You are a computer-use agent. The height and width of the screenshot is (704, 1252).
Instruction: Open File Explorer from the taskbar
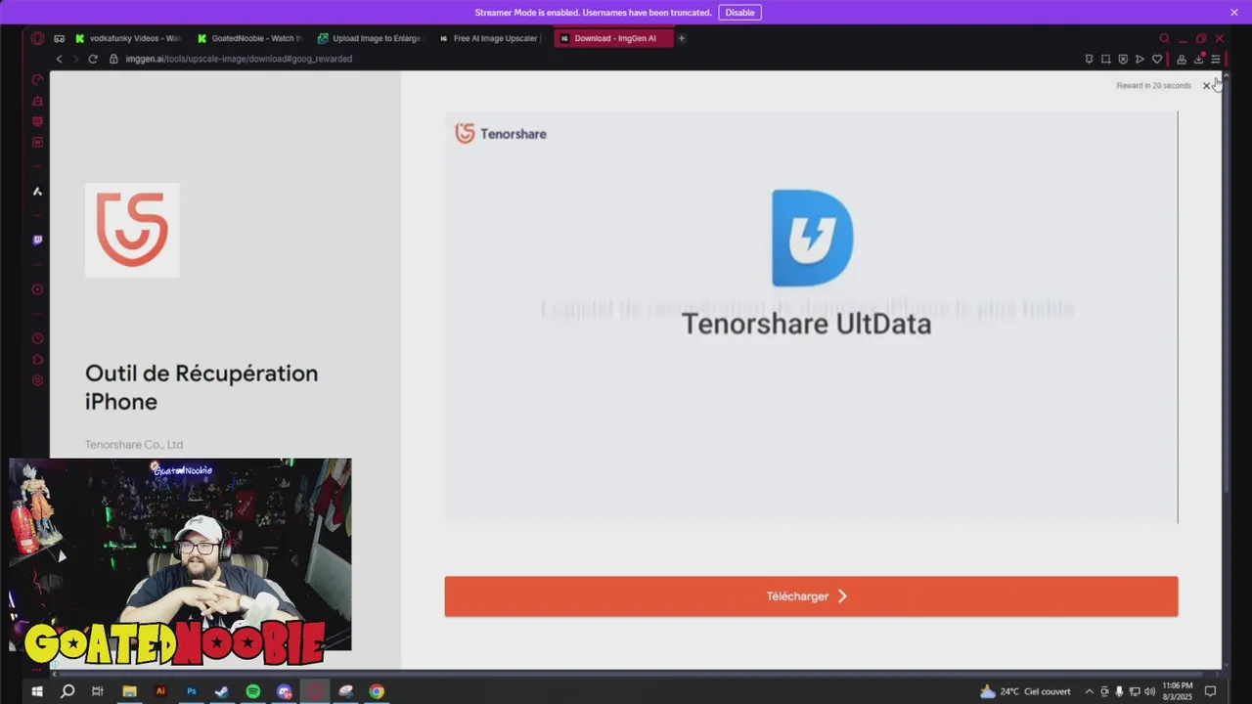[129, 691]
